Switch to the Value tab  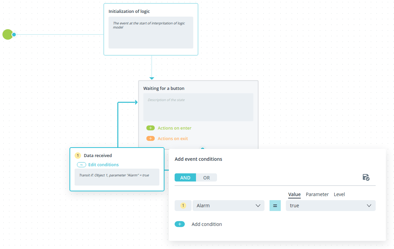tap(294, 194)
